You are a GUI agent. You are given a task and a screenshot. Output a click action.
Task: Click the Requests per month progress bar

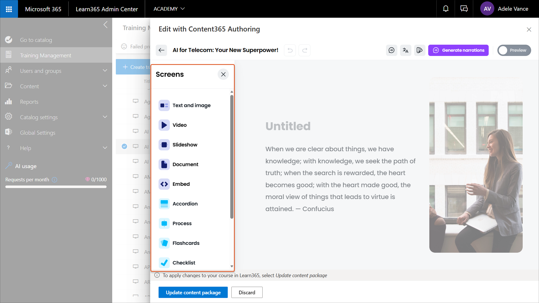pyautogui.click(x=56, y=187)
